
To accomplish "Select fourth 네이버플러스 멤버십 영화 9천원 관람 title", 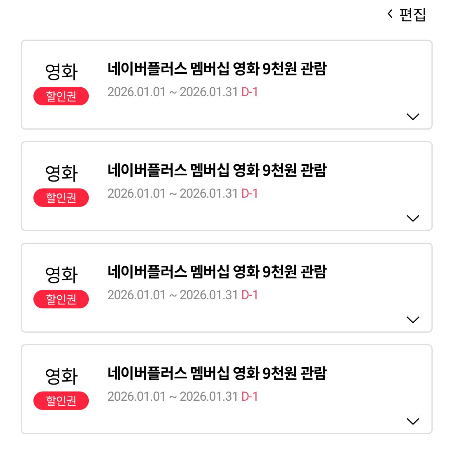I will point(217,373).
